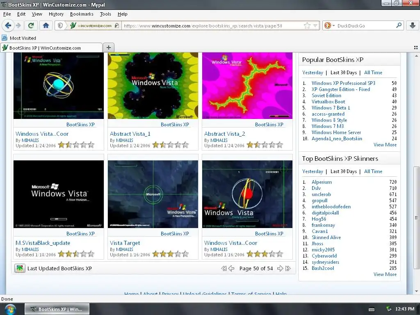The image size is (420, 315).
Task: Open the Most Visited bookmarks folder
Action: pyautogui.click(x=19, y=38)
